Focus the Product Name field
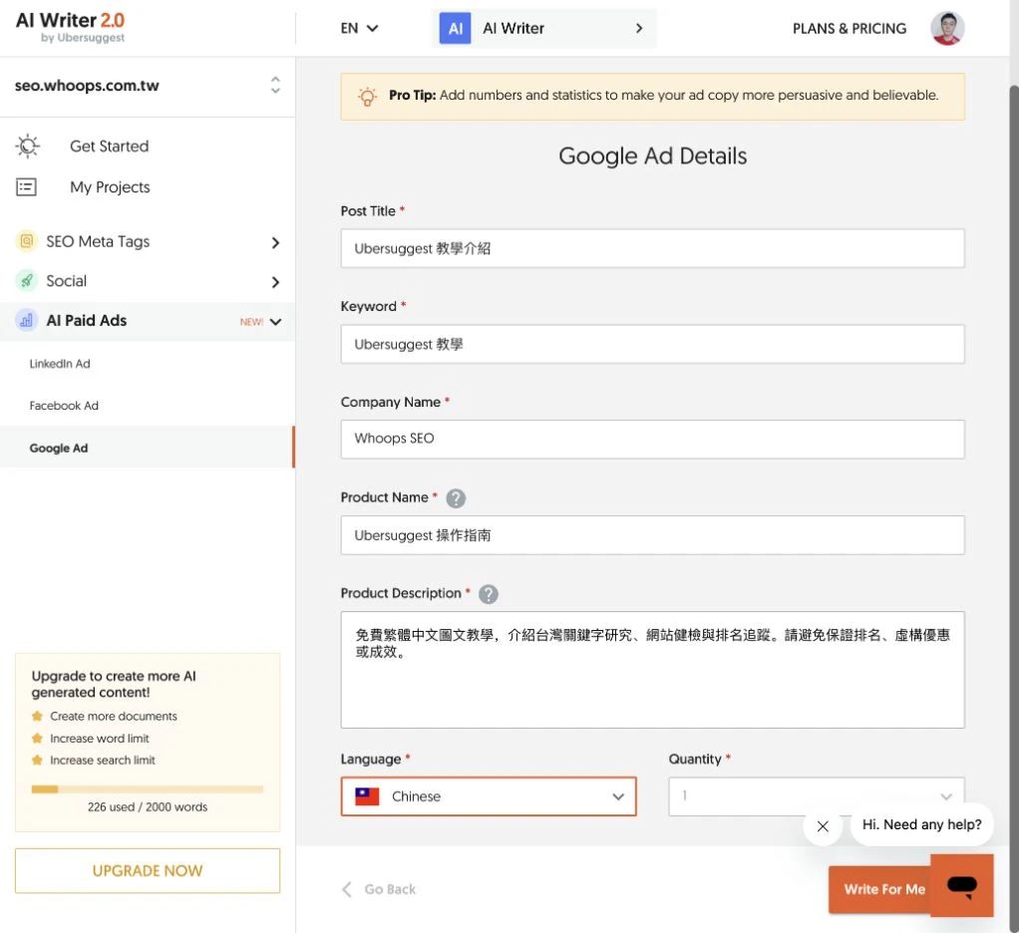This screenshot has width=1019, height=933. point(652,534)
